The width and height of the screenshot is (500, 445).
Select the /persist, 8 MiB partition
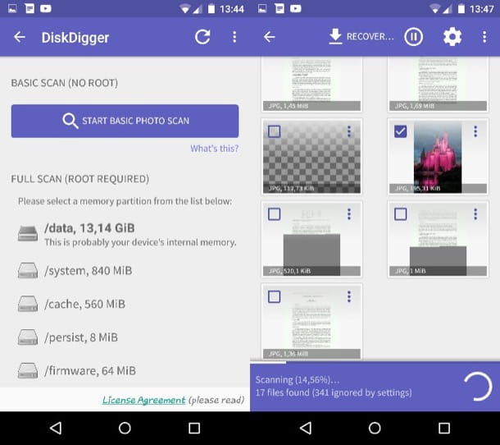coord(68,337)
